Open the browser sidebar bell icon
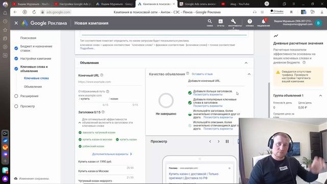Image resolution: width=327 pixels, height=184 pixels. (x=5, y=13)
